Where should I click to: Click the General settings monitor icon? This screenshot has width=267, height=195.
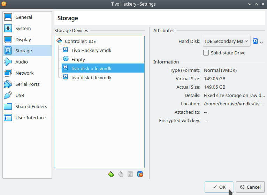point(8,17)
